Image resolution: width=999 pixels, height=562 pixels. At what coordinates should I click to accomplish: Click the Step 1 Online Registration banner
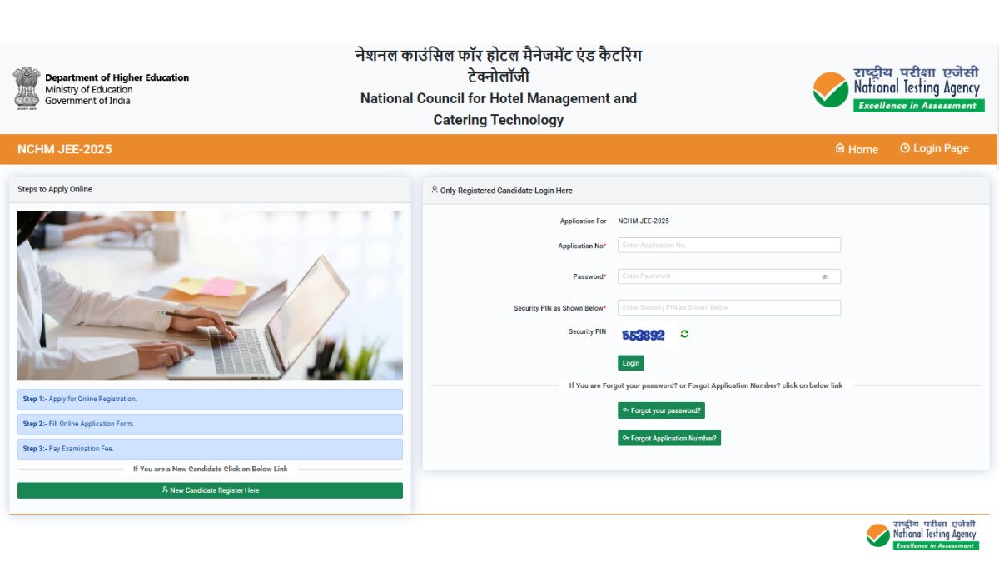click(211, 399)
